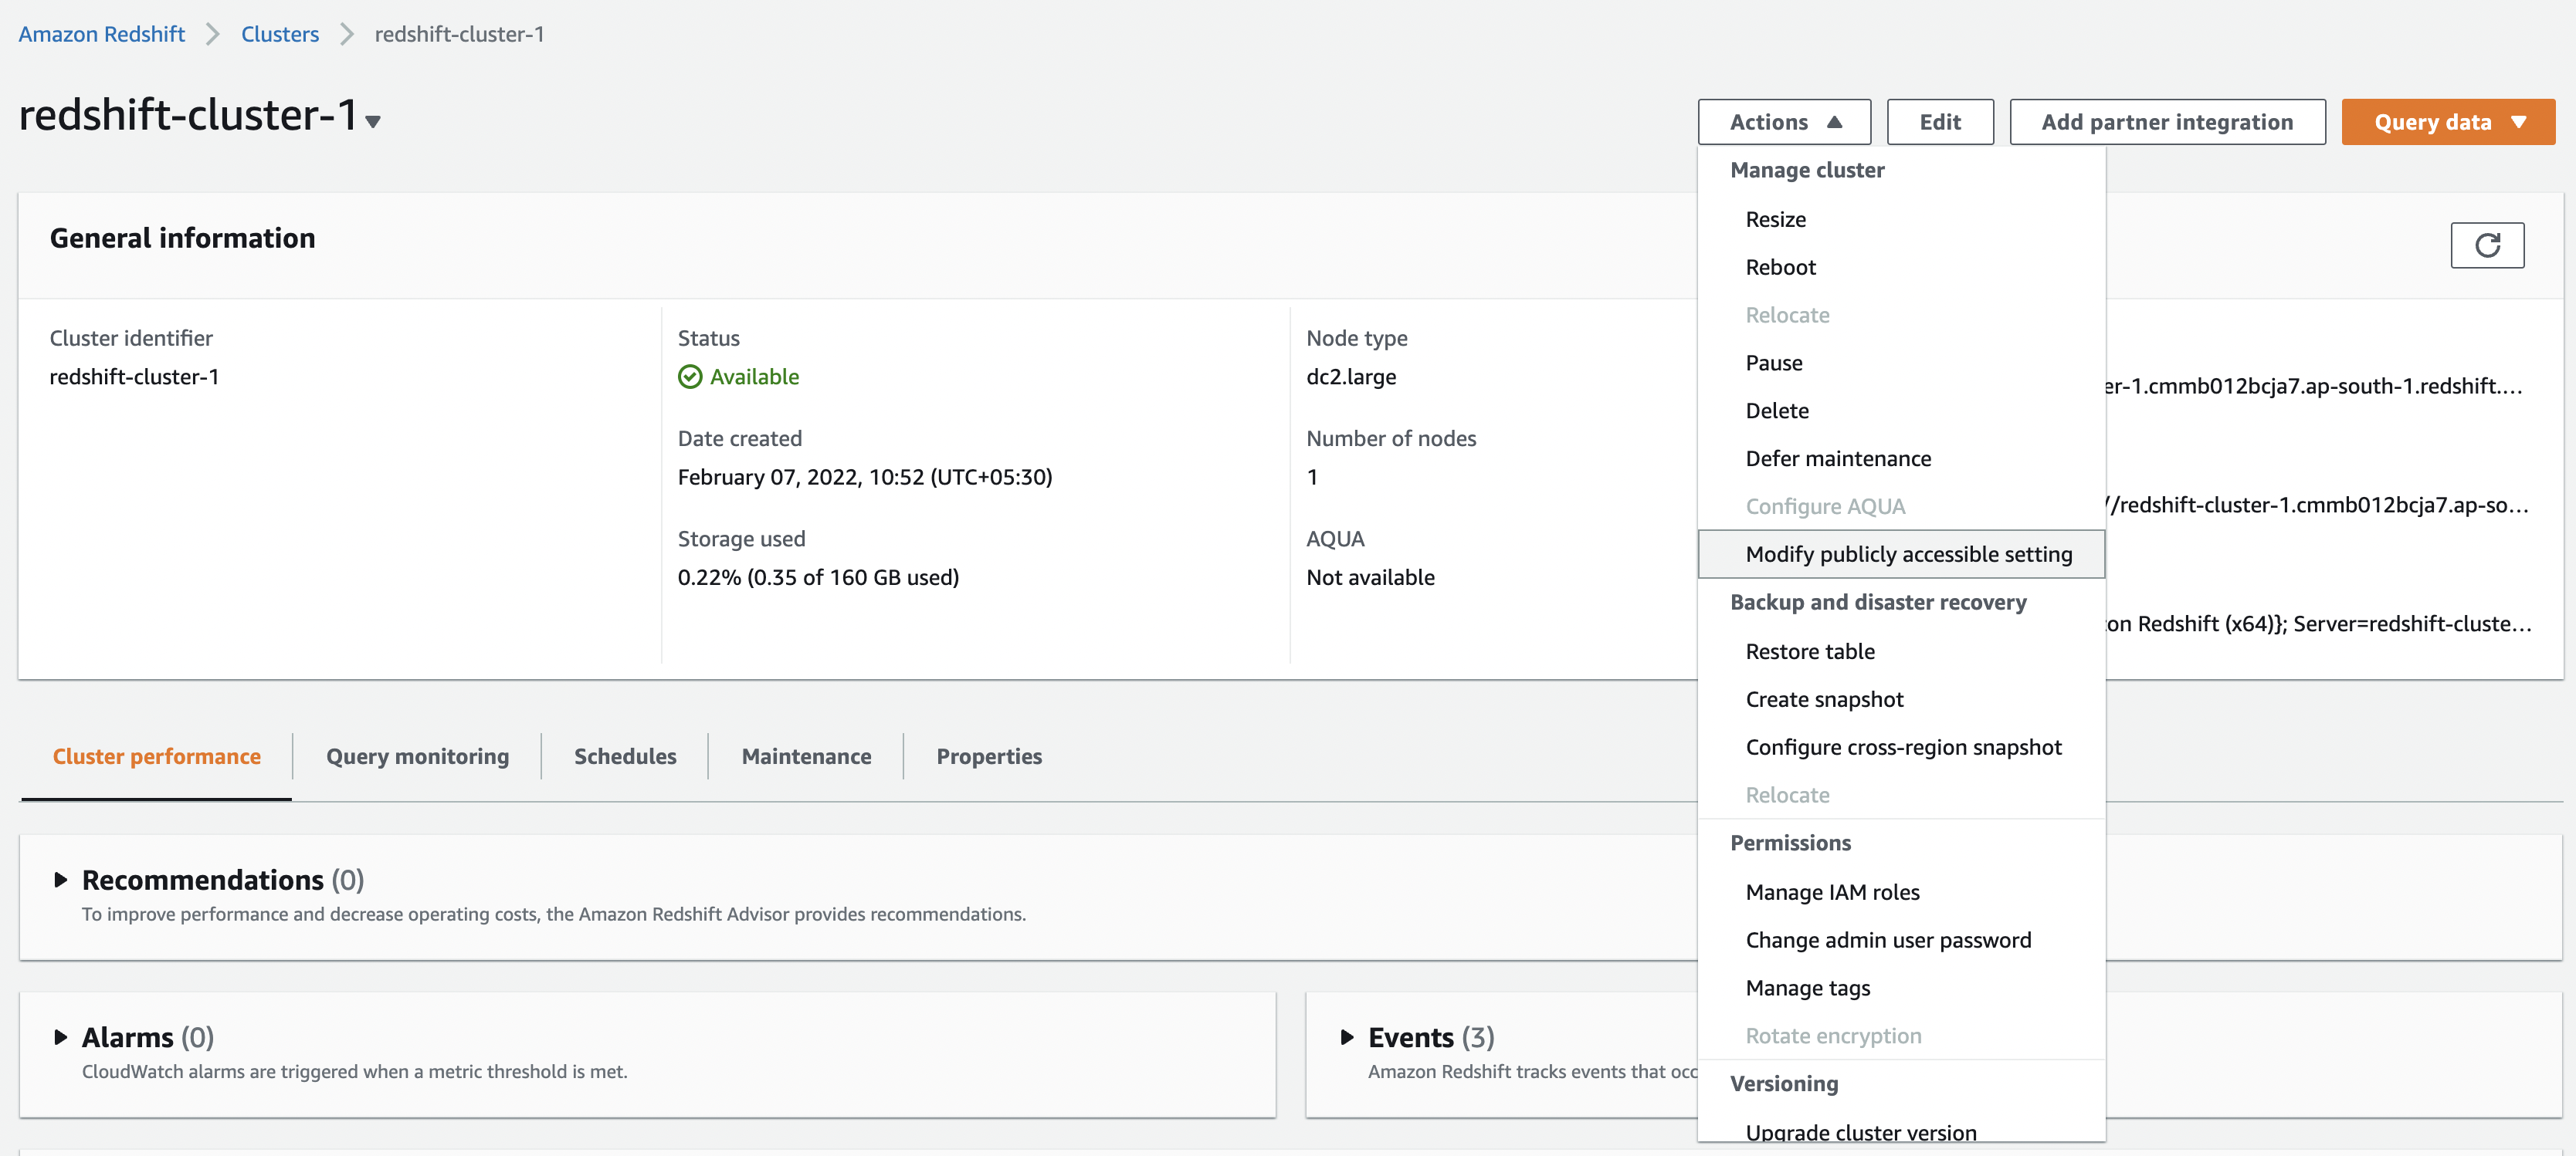
Task: Click Add partner integration button
Action: (2166, 122)
